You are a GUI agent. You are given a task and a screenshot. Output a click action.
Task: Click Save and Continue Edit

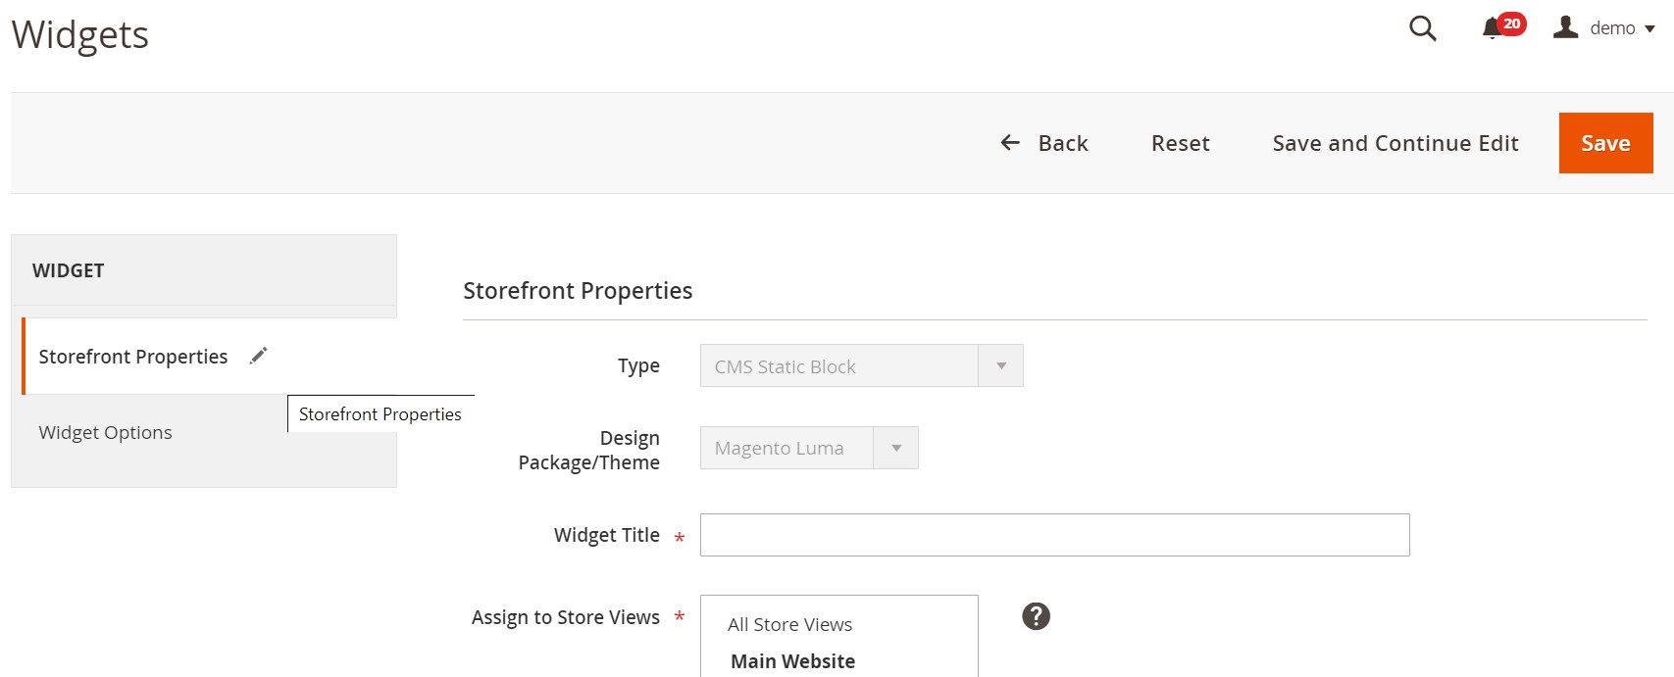click(x=1395, y=143)
